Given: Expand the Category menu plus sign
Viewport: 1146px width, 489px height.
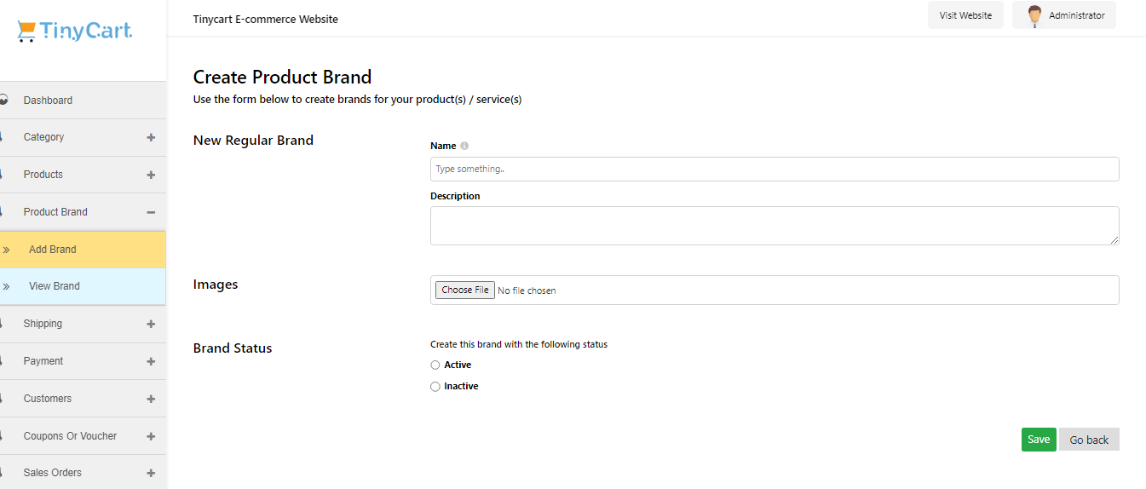Looking at the screenshot, I should tap(151, 137).
